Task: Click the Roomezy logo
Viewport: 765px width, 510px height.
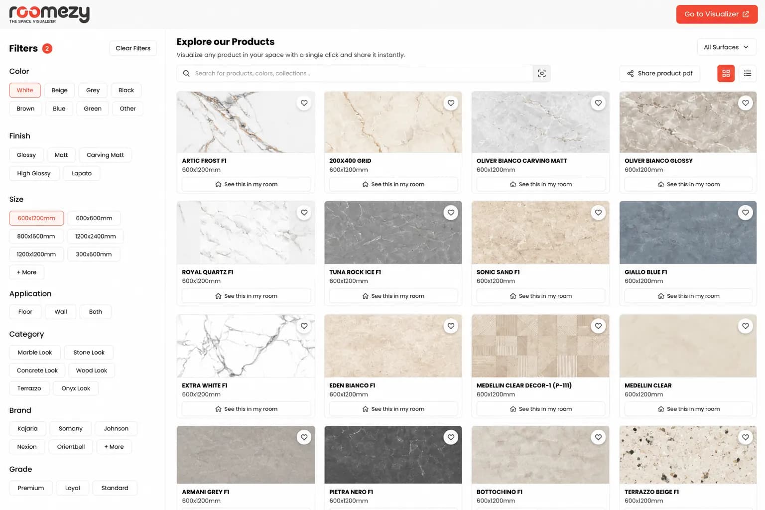Action: (49, 14)
